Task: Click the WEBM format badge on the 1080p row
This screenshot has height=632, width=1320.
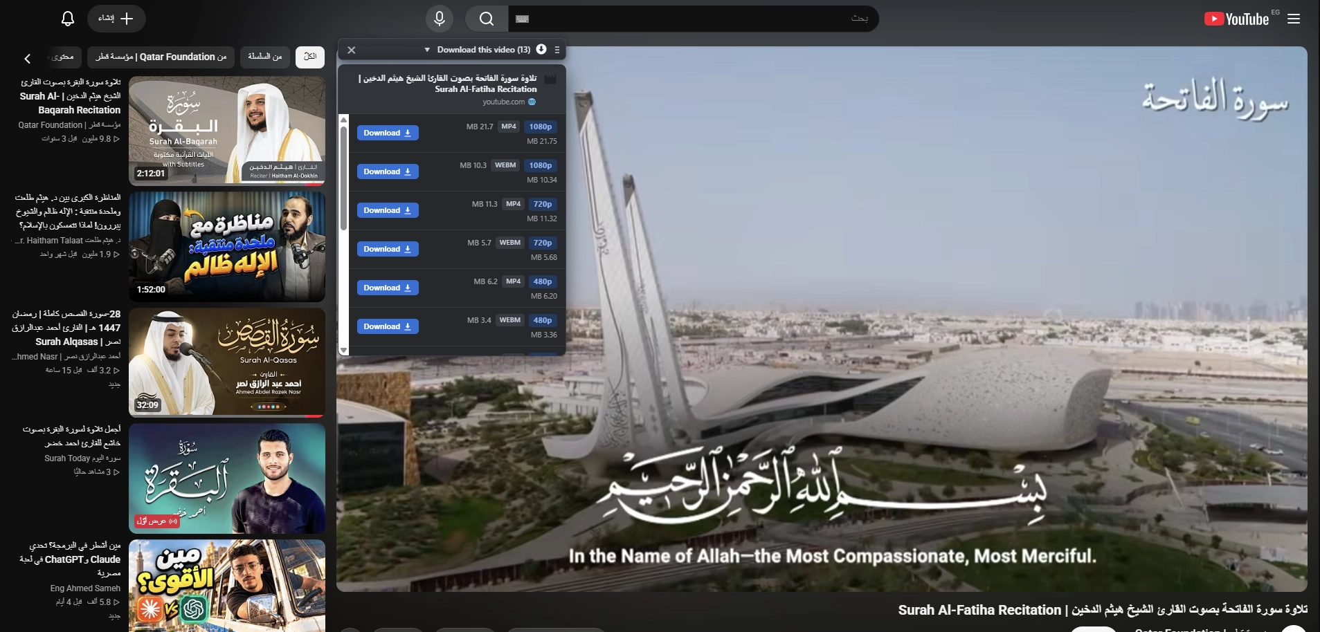Action: tap(505, 165)
